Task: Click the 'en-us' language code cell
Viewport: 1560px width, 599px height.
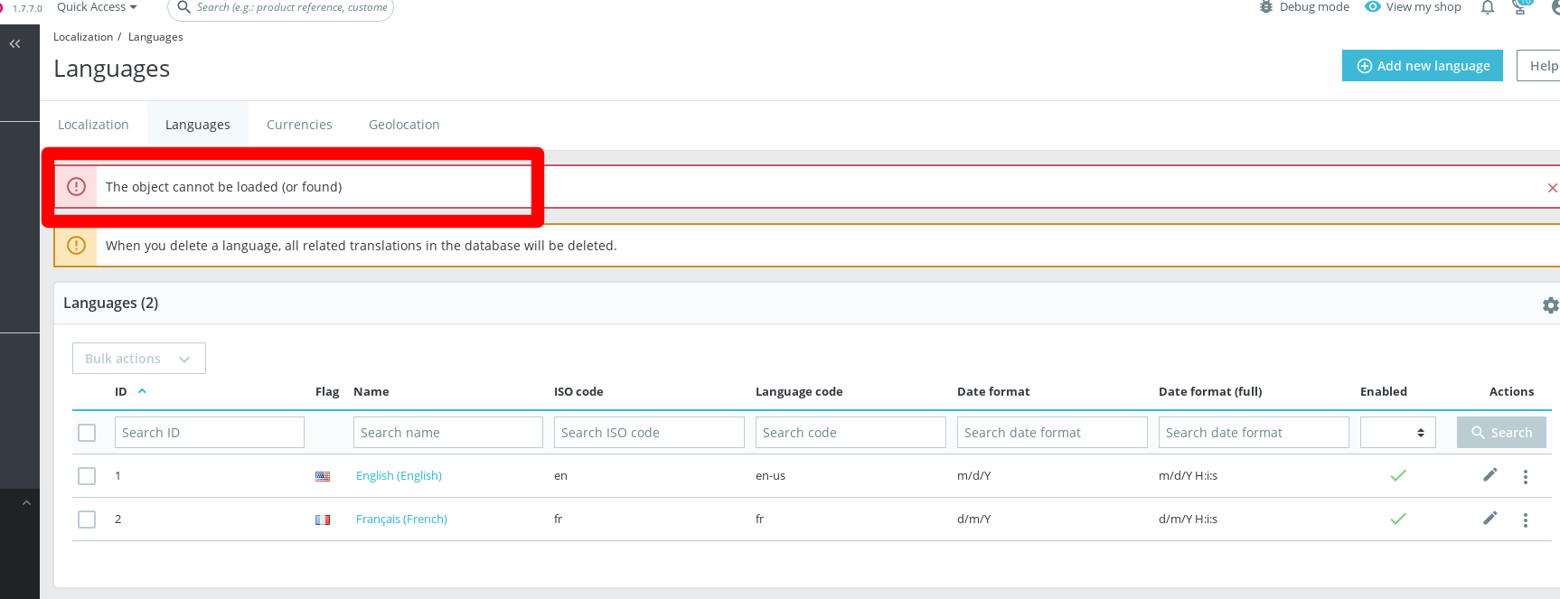Action: (x=770, y=476)
